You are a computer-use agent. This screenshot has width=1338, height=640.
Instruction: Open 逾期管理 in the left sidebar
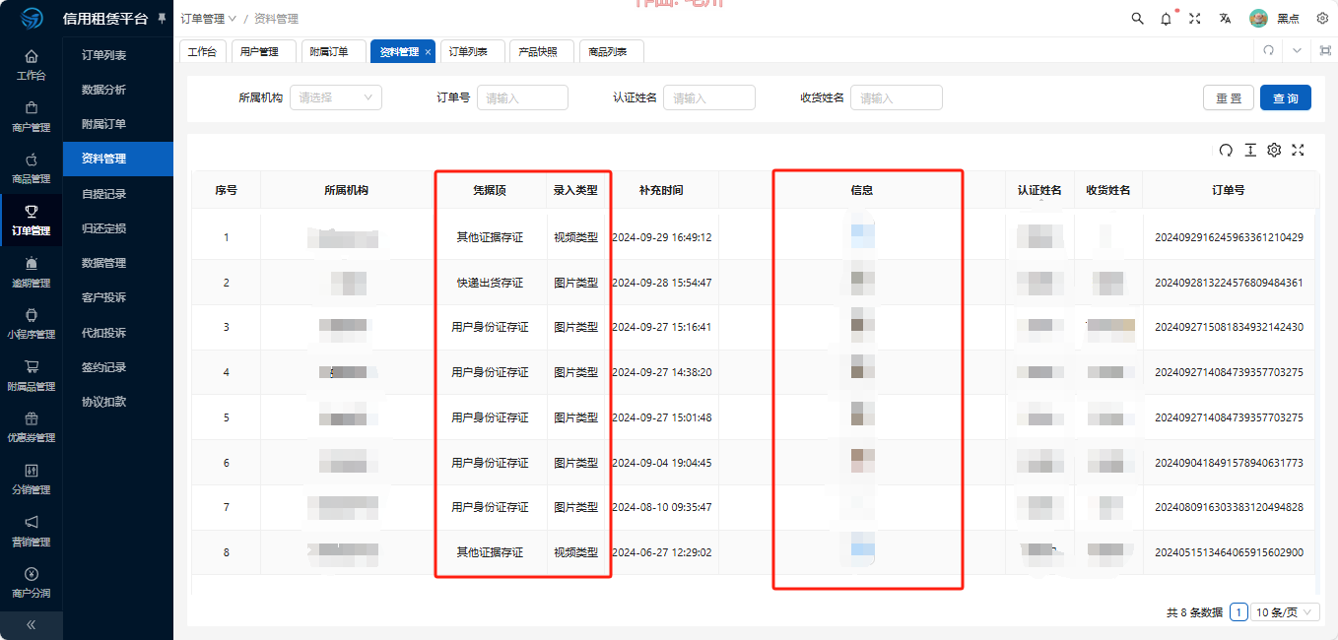pos(32,272)
